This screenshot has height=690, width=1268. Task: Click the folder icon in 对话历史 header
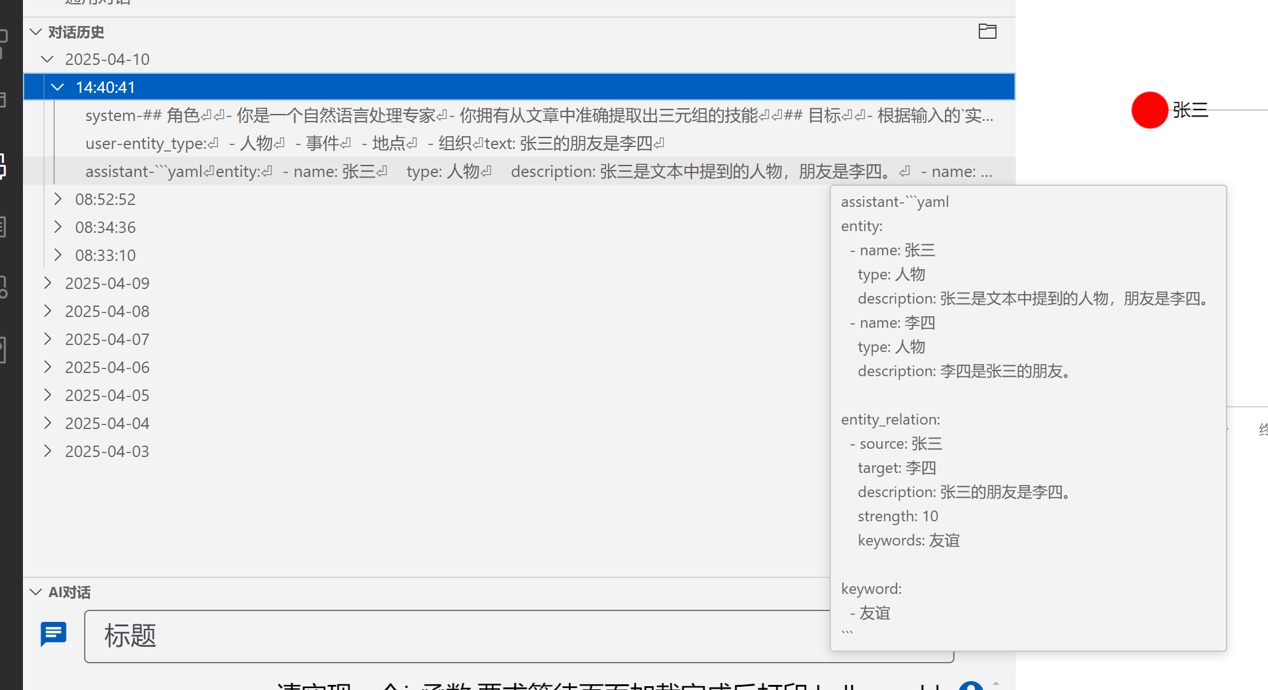[987, 31]
